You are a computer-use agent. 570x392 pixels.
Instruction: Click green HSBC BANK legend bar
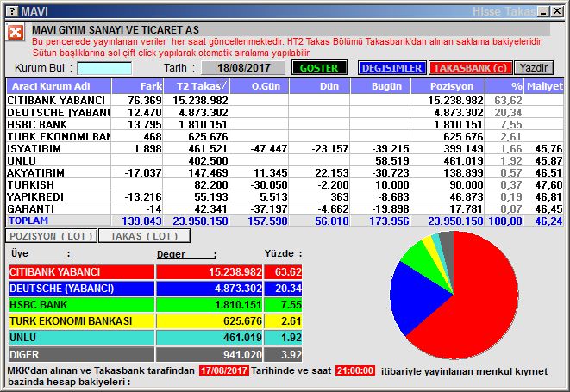81,304
